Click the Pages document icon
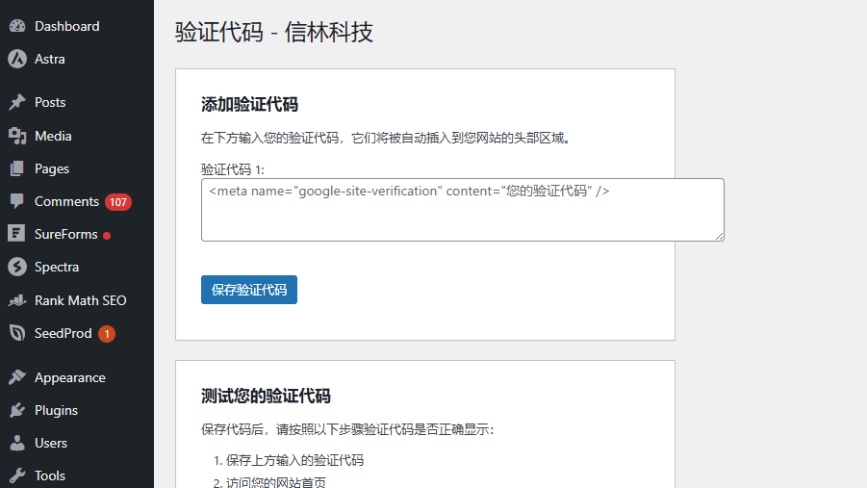 (x=17, y=168)
